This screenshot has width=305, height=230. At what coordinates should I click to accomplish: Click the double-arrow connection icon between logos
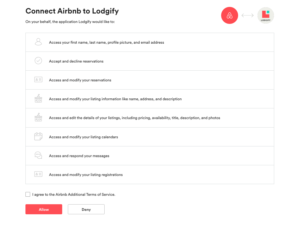248,15
